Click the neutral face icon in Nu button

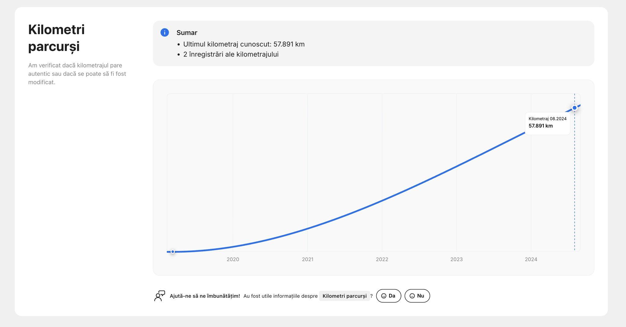[x=412, y=296]
